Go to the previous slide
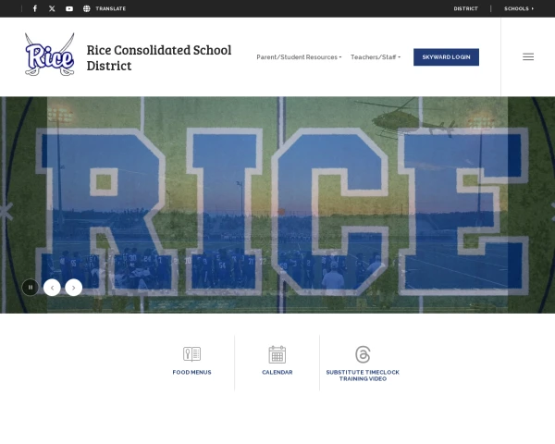Screen dimensions: 555x444 52,288
